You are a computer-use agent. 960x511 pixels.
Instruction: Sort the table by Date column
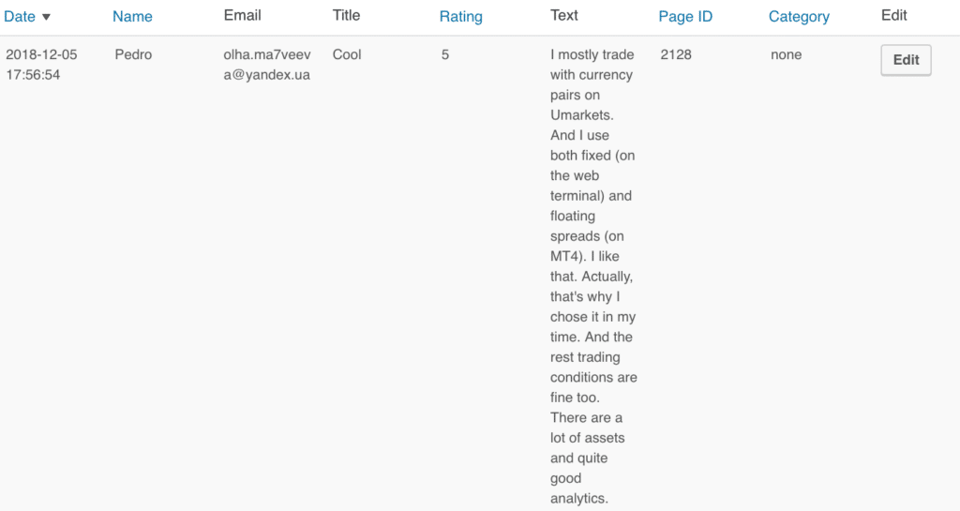pyautogui.click(x=20, y=17)
